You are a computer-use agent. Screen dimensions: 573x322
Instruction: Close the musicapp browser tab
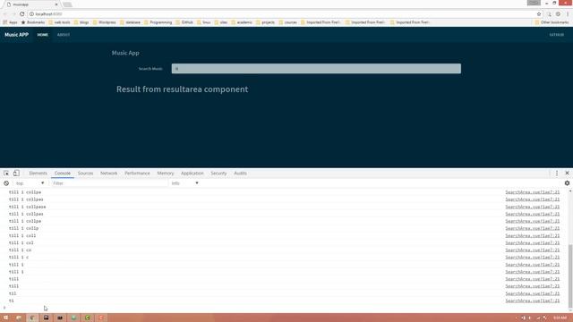coord(56,4)
